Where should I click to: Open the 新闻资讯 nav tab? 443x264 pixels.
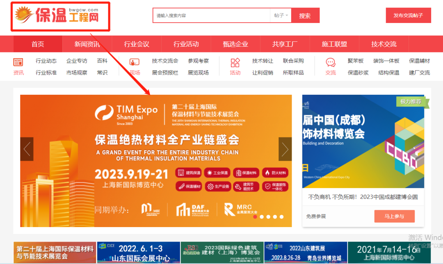pos(87,44)
